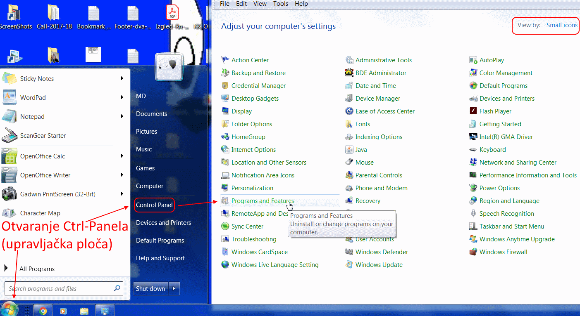This screenshot has width=580, height=316.
Task: Open the Help menu
Action: click(301, 4)
